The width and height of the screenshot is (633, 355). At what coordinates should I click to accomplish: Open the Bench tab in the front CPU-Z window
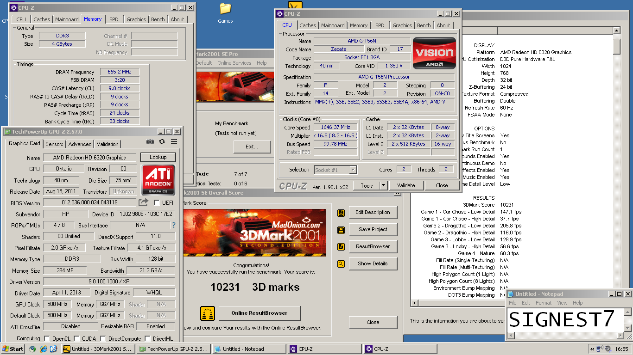[424, 25]
